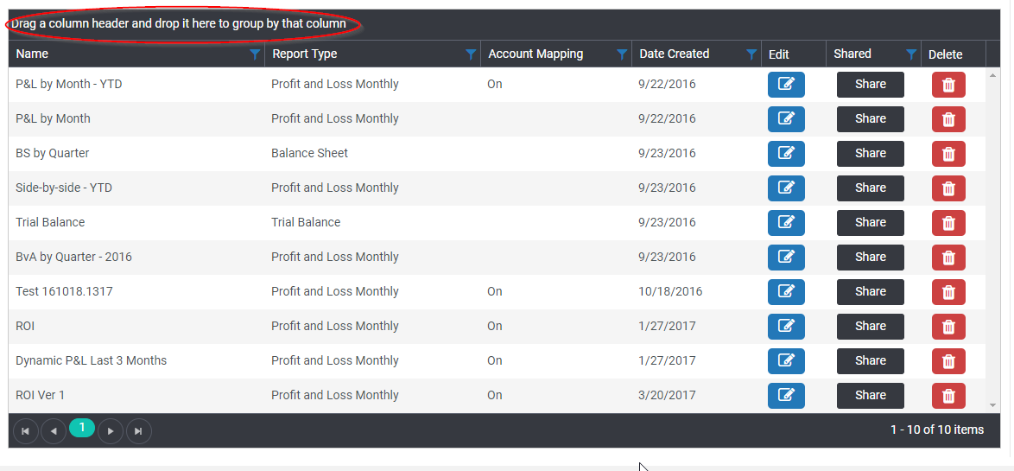Remove the Side-by-side - YTD report

(948, 188)
